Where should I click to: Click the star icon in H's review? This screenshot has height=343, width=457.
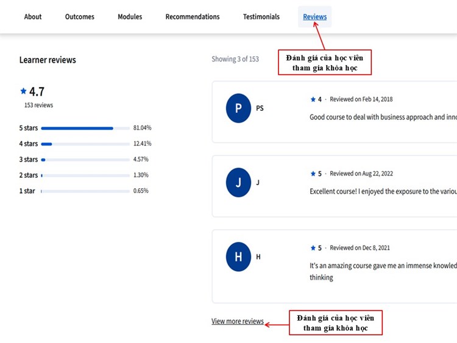click(x=313, y=248)
